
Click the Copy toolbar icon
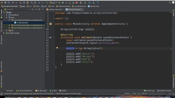pyautogui.click(x=24, y=2)
